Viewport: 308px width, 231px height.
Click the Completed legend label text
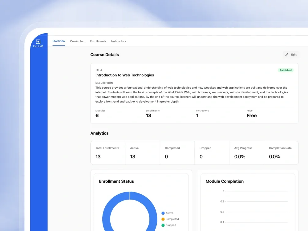pos(172,219)
